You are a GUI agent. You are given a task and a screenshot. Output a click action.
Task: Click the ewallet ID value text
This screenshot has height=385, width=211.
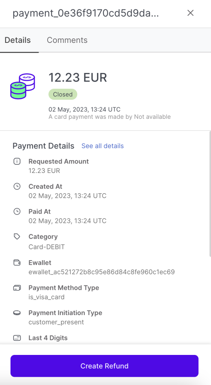[102, 272]
